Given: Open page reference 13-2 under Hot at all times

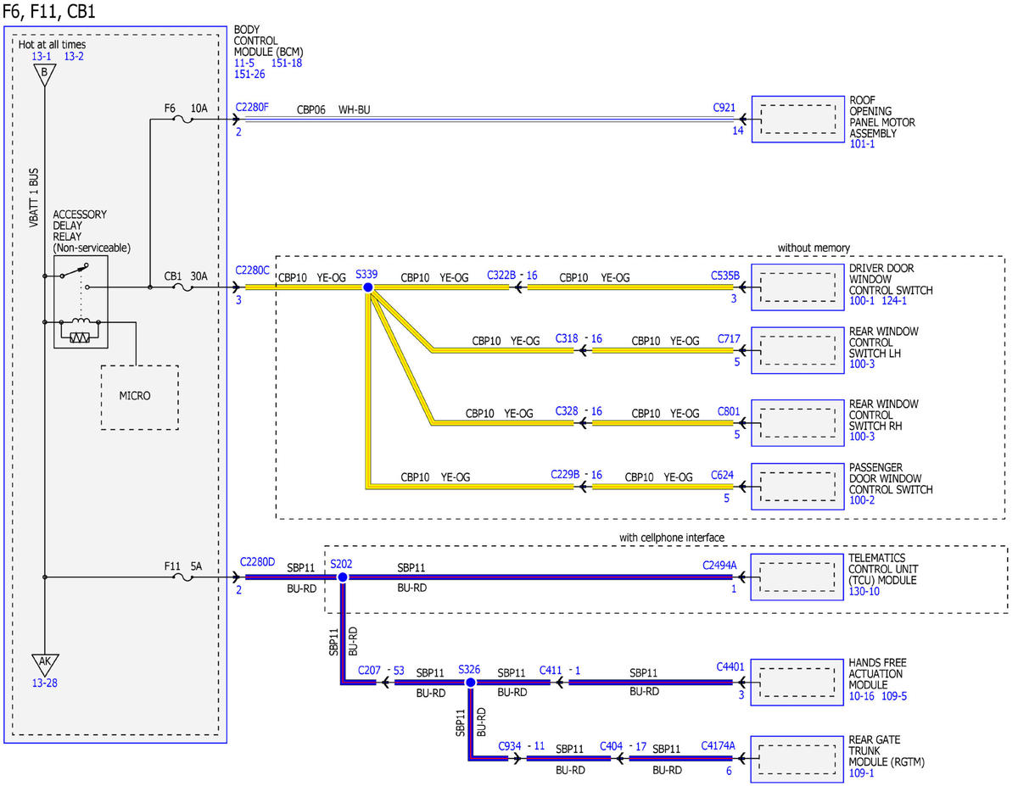Looking at the screenshot, I should pos(74,56).
